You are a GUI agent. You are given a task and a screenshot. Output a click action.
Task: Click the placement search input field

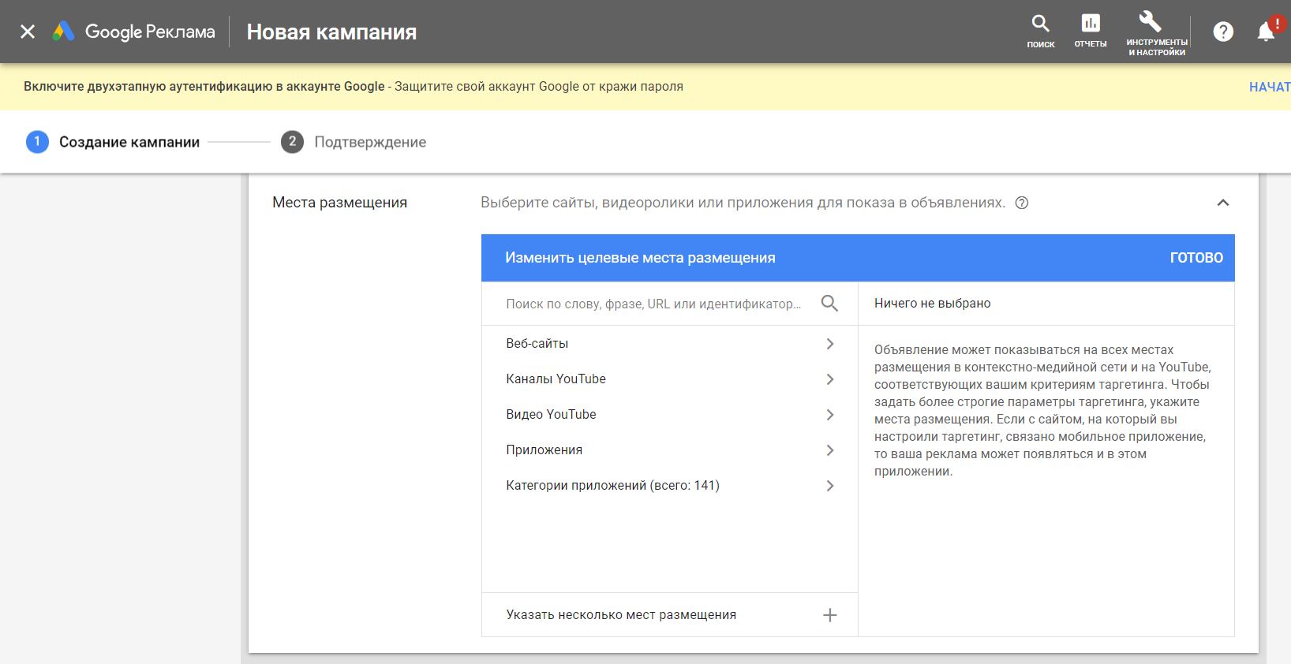653,304
